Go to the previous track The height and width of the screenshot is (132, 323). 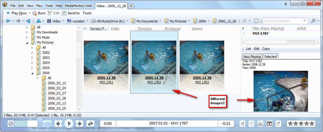click(59, 123)
